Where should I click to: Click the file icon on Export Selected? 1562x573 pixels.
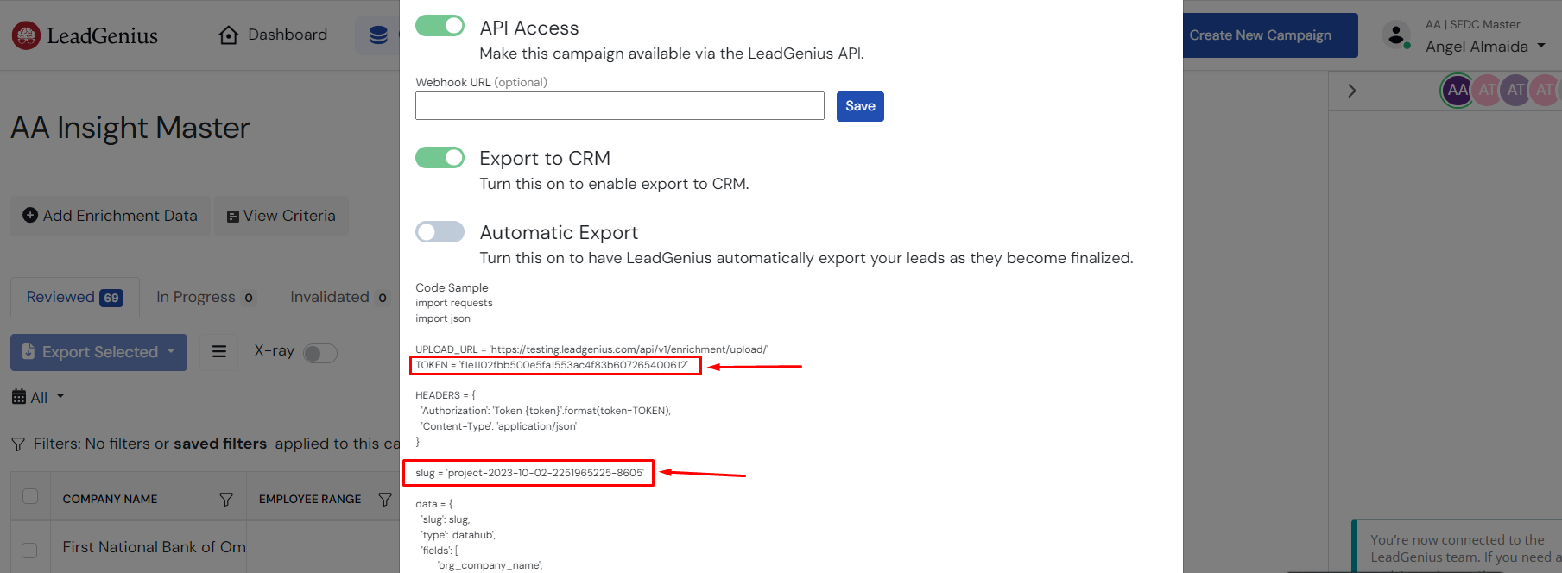click(28, 352)
